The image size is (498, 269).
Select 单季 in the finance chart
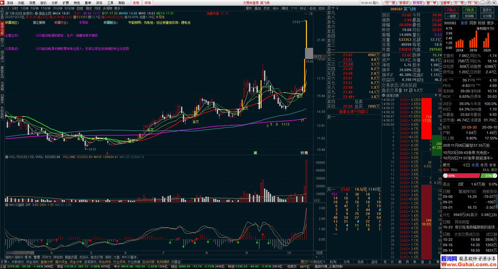pyautogui.click(x=464, y=23)
